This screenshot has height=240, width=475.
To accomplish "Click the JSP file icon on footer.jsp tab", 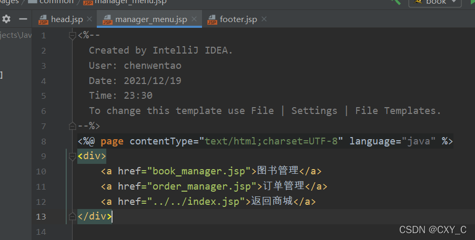I will (x=212, y=19).
